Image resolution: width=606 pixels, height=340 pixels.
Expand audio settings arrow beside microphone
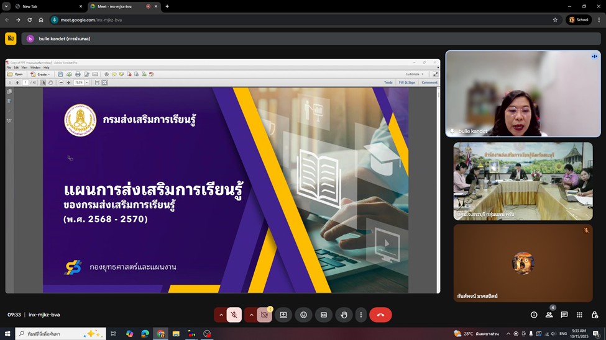(221, 315)
